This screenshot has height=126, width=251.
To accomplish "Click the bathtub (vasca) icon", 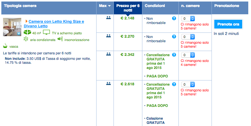I will tap(5, 46).
